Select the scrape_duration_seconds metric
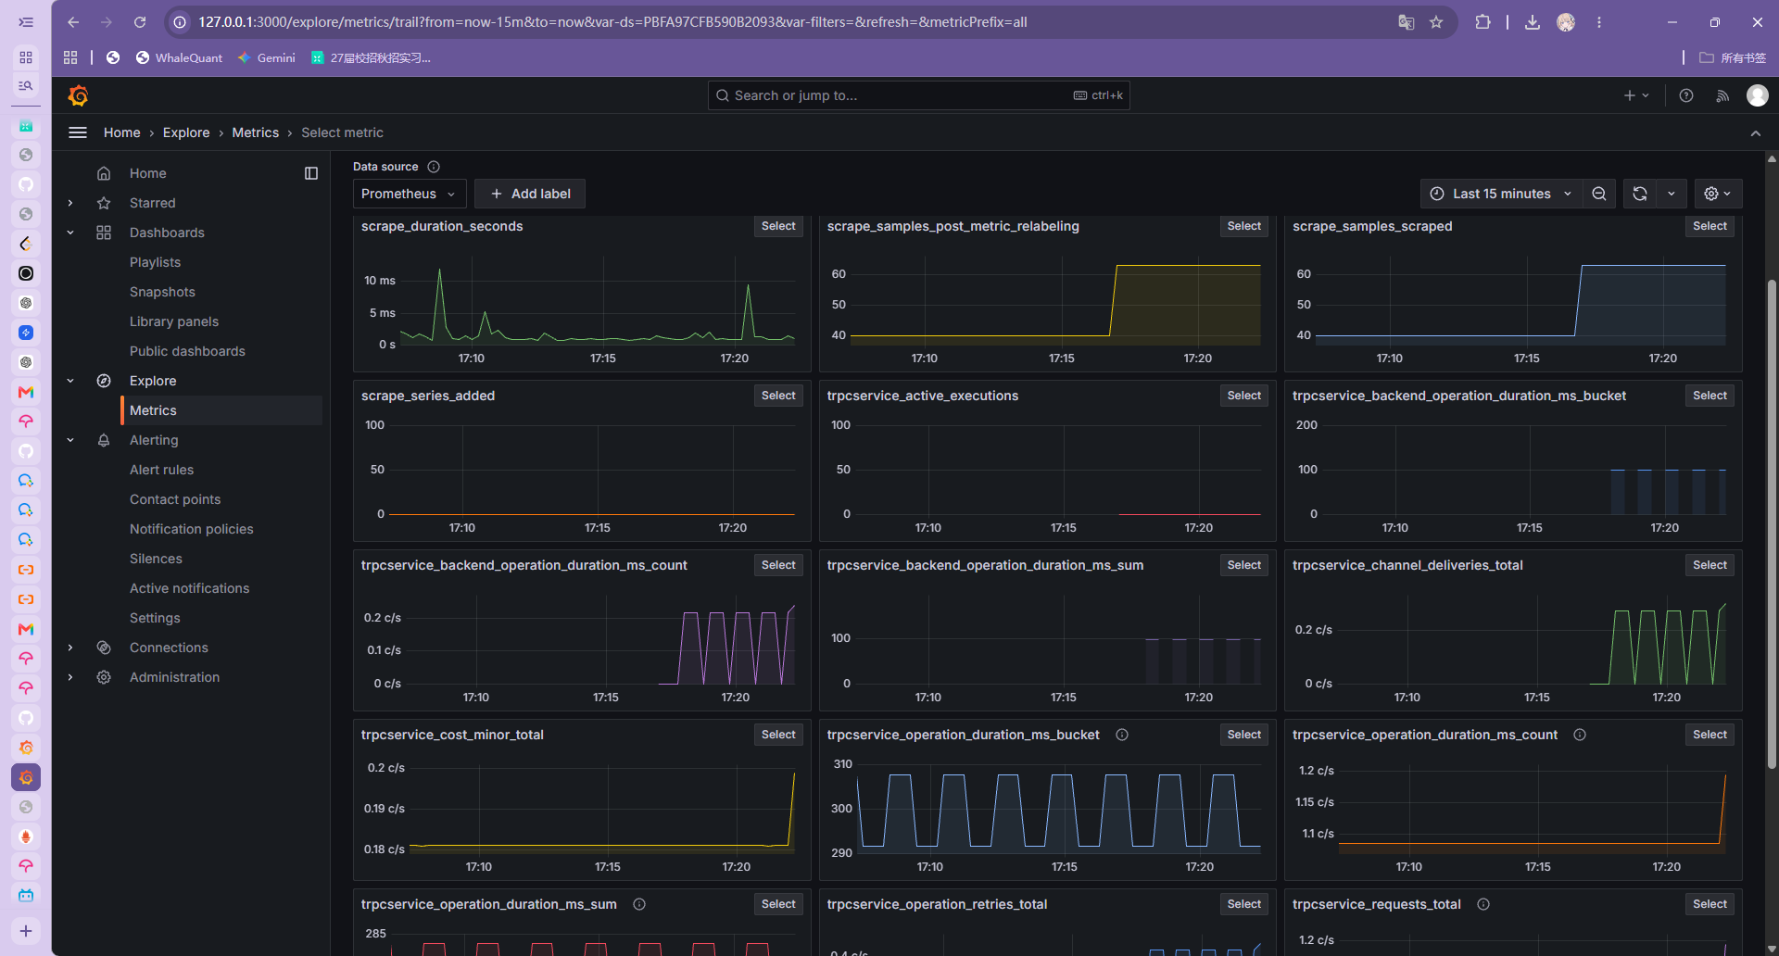Image resolution: width=1779 pixels, height=956 pixels. click(778, 226)
